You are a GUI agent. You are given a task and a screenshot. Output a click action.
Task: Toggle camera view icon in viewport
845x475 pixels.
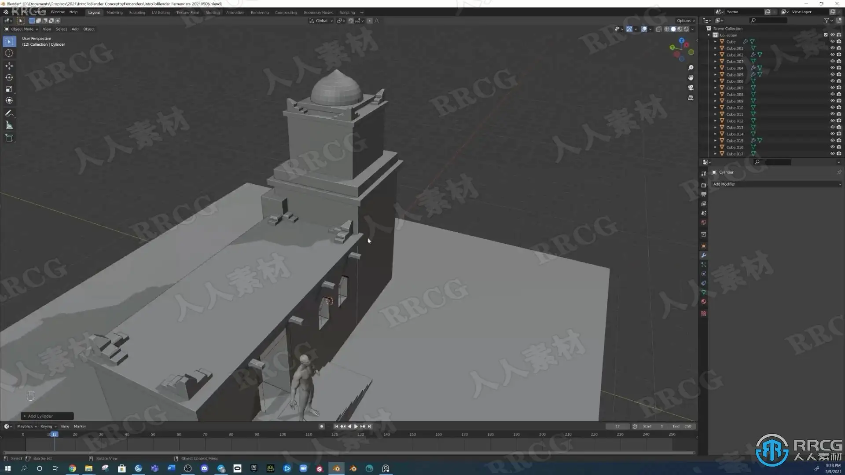pos(691,88)
